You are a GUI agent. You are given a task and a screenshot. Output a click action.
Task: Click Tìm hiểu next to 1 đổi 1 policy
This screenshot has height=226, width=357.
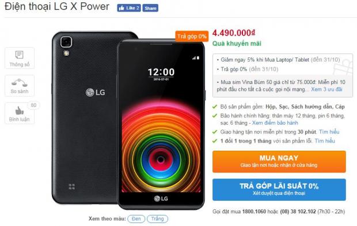[x=325, y=141]
